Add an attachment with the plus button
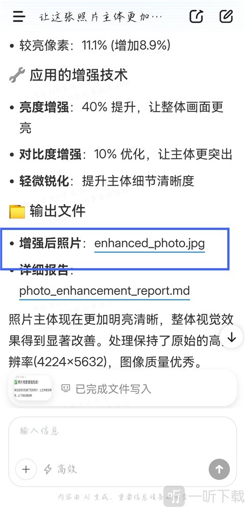245x507 pixels. click(26, 469)
